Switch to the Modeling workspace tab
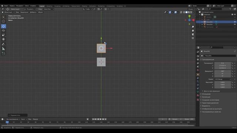Screen dimensions: 237x133 (x=49, y=6)
